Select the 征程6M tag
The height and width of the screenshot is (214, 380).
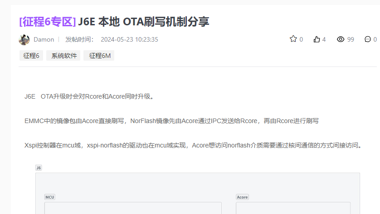tap(99, 56)
